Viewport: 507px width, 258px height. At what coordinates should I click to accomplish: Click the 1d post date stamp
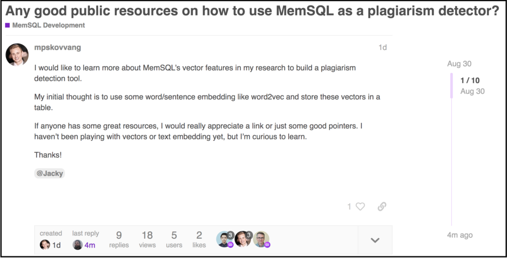tap(383, 47)
